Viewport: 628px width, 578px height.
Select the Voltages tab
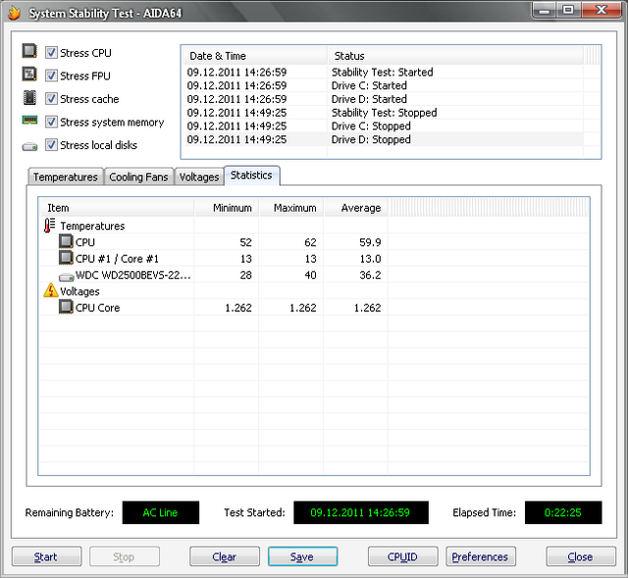coord(199,177)
